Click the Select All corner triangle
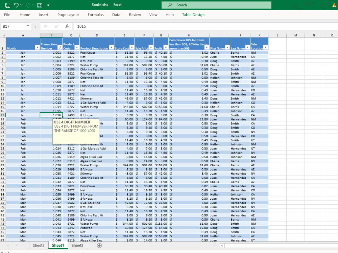Screen dimensions: 338x253 [3, 35]
